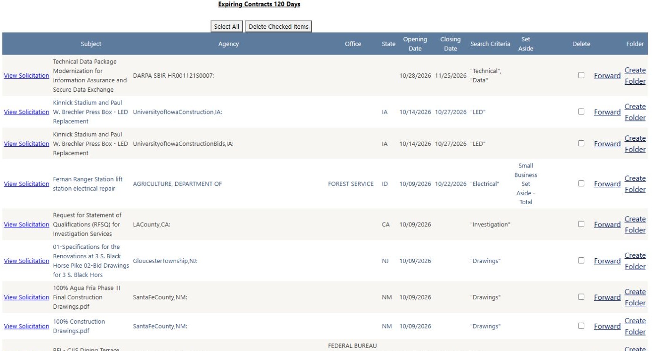This screenshot has height=351, width=652.
Task: Check delete box for LACounty,CA row
Action: (x=581, y=224)
